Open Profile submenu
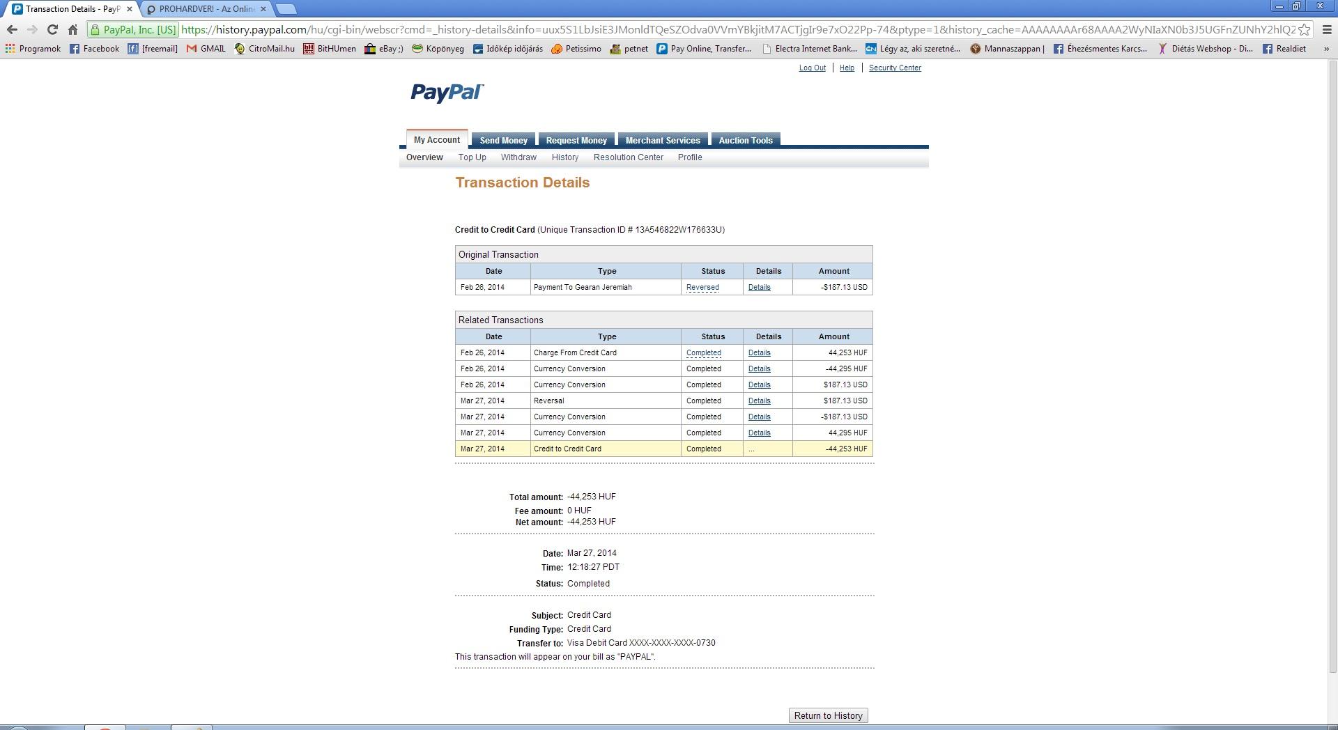The height and width of the screenshot is (730, 1338). (690, 157)
